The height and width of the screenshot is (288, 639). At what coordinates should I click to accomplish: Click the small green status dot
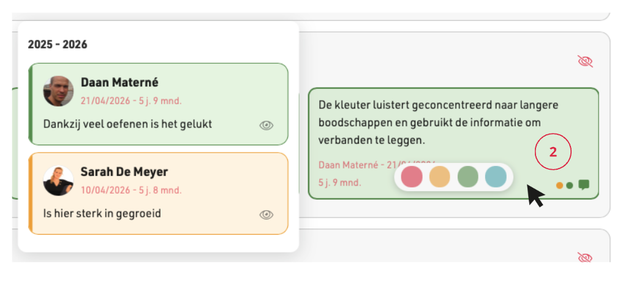(570, 186)
